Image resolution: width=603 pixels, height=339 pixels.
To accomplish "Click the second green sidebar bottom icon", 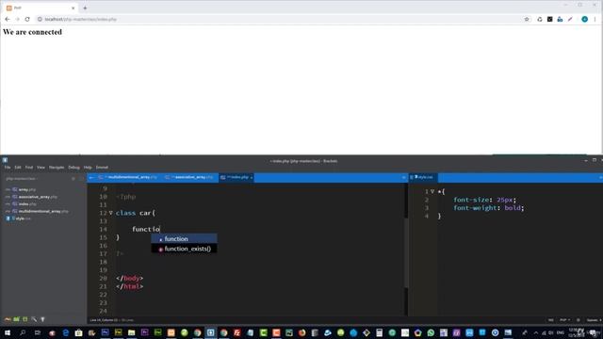I will click(17, 319).
